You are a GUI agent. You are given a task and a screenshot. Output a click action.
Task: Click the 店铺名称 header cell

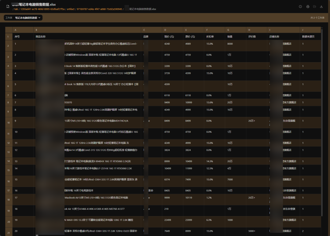(284, 37)
